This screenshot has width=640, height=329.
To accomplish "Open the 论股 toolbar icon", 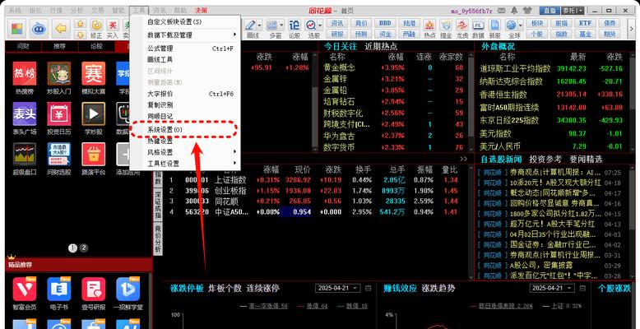I will click(x=294, y=29).
